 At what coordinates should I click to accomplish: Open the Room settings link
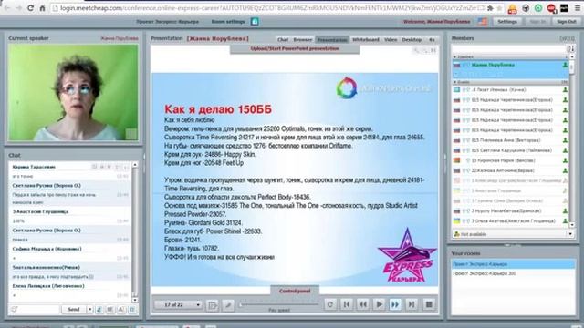click(x=228, y=22)
